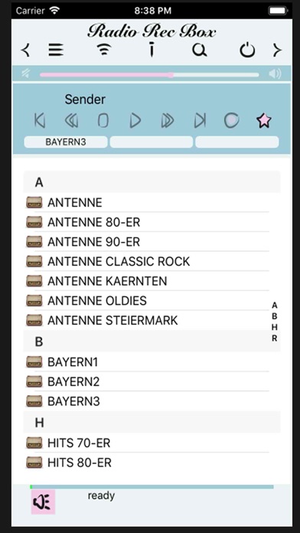The image size is (300, 533).
Task: Skip to previous station button
Action: point(40,120)
